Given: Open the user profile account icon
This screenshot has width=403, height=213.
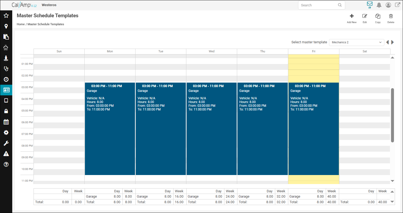Looking at the screenshot, I should 388,5.
